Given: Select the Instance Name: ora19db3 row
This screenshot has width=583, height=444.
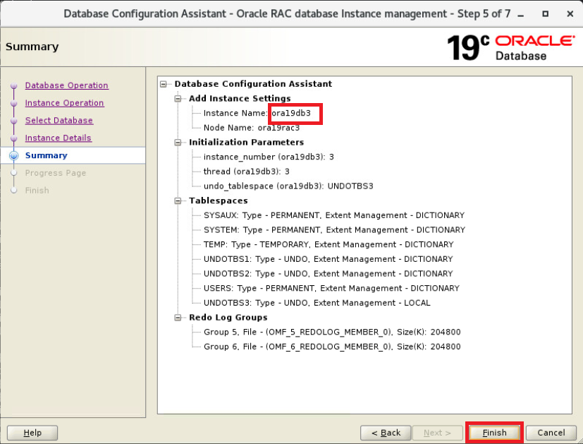Looking at the screenshot, I should pyautogui.click(x=257, y=113).
